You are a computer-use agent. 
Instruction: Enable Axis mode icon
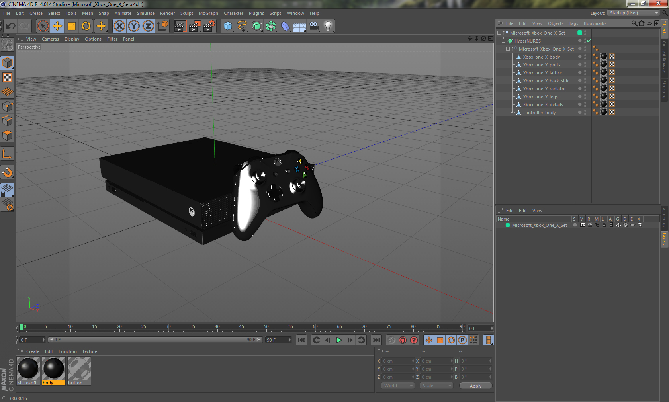(8, 154)
